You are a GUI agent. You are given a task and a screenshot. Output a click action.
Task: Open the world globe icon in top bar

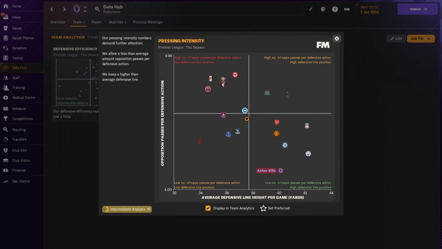tap(323, 9)
